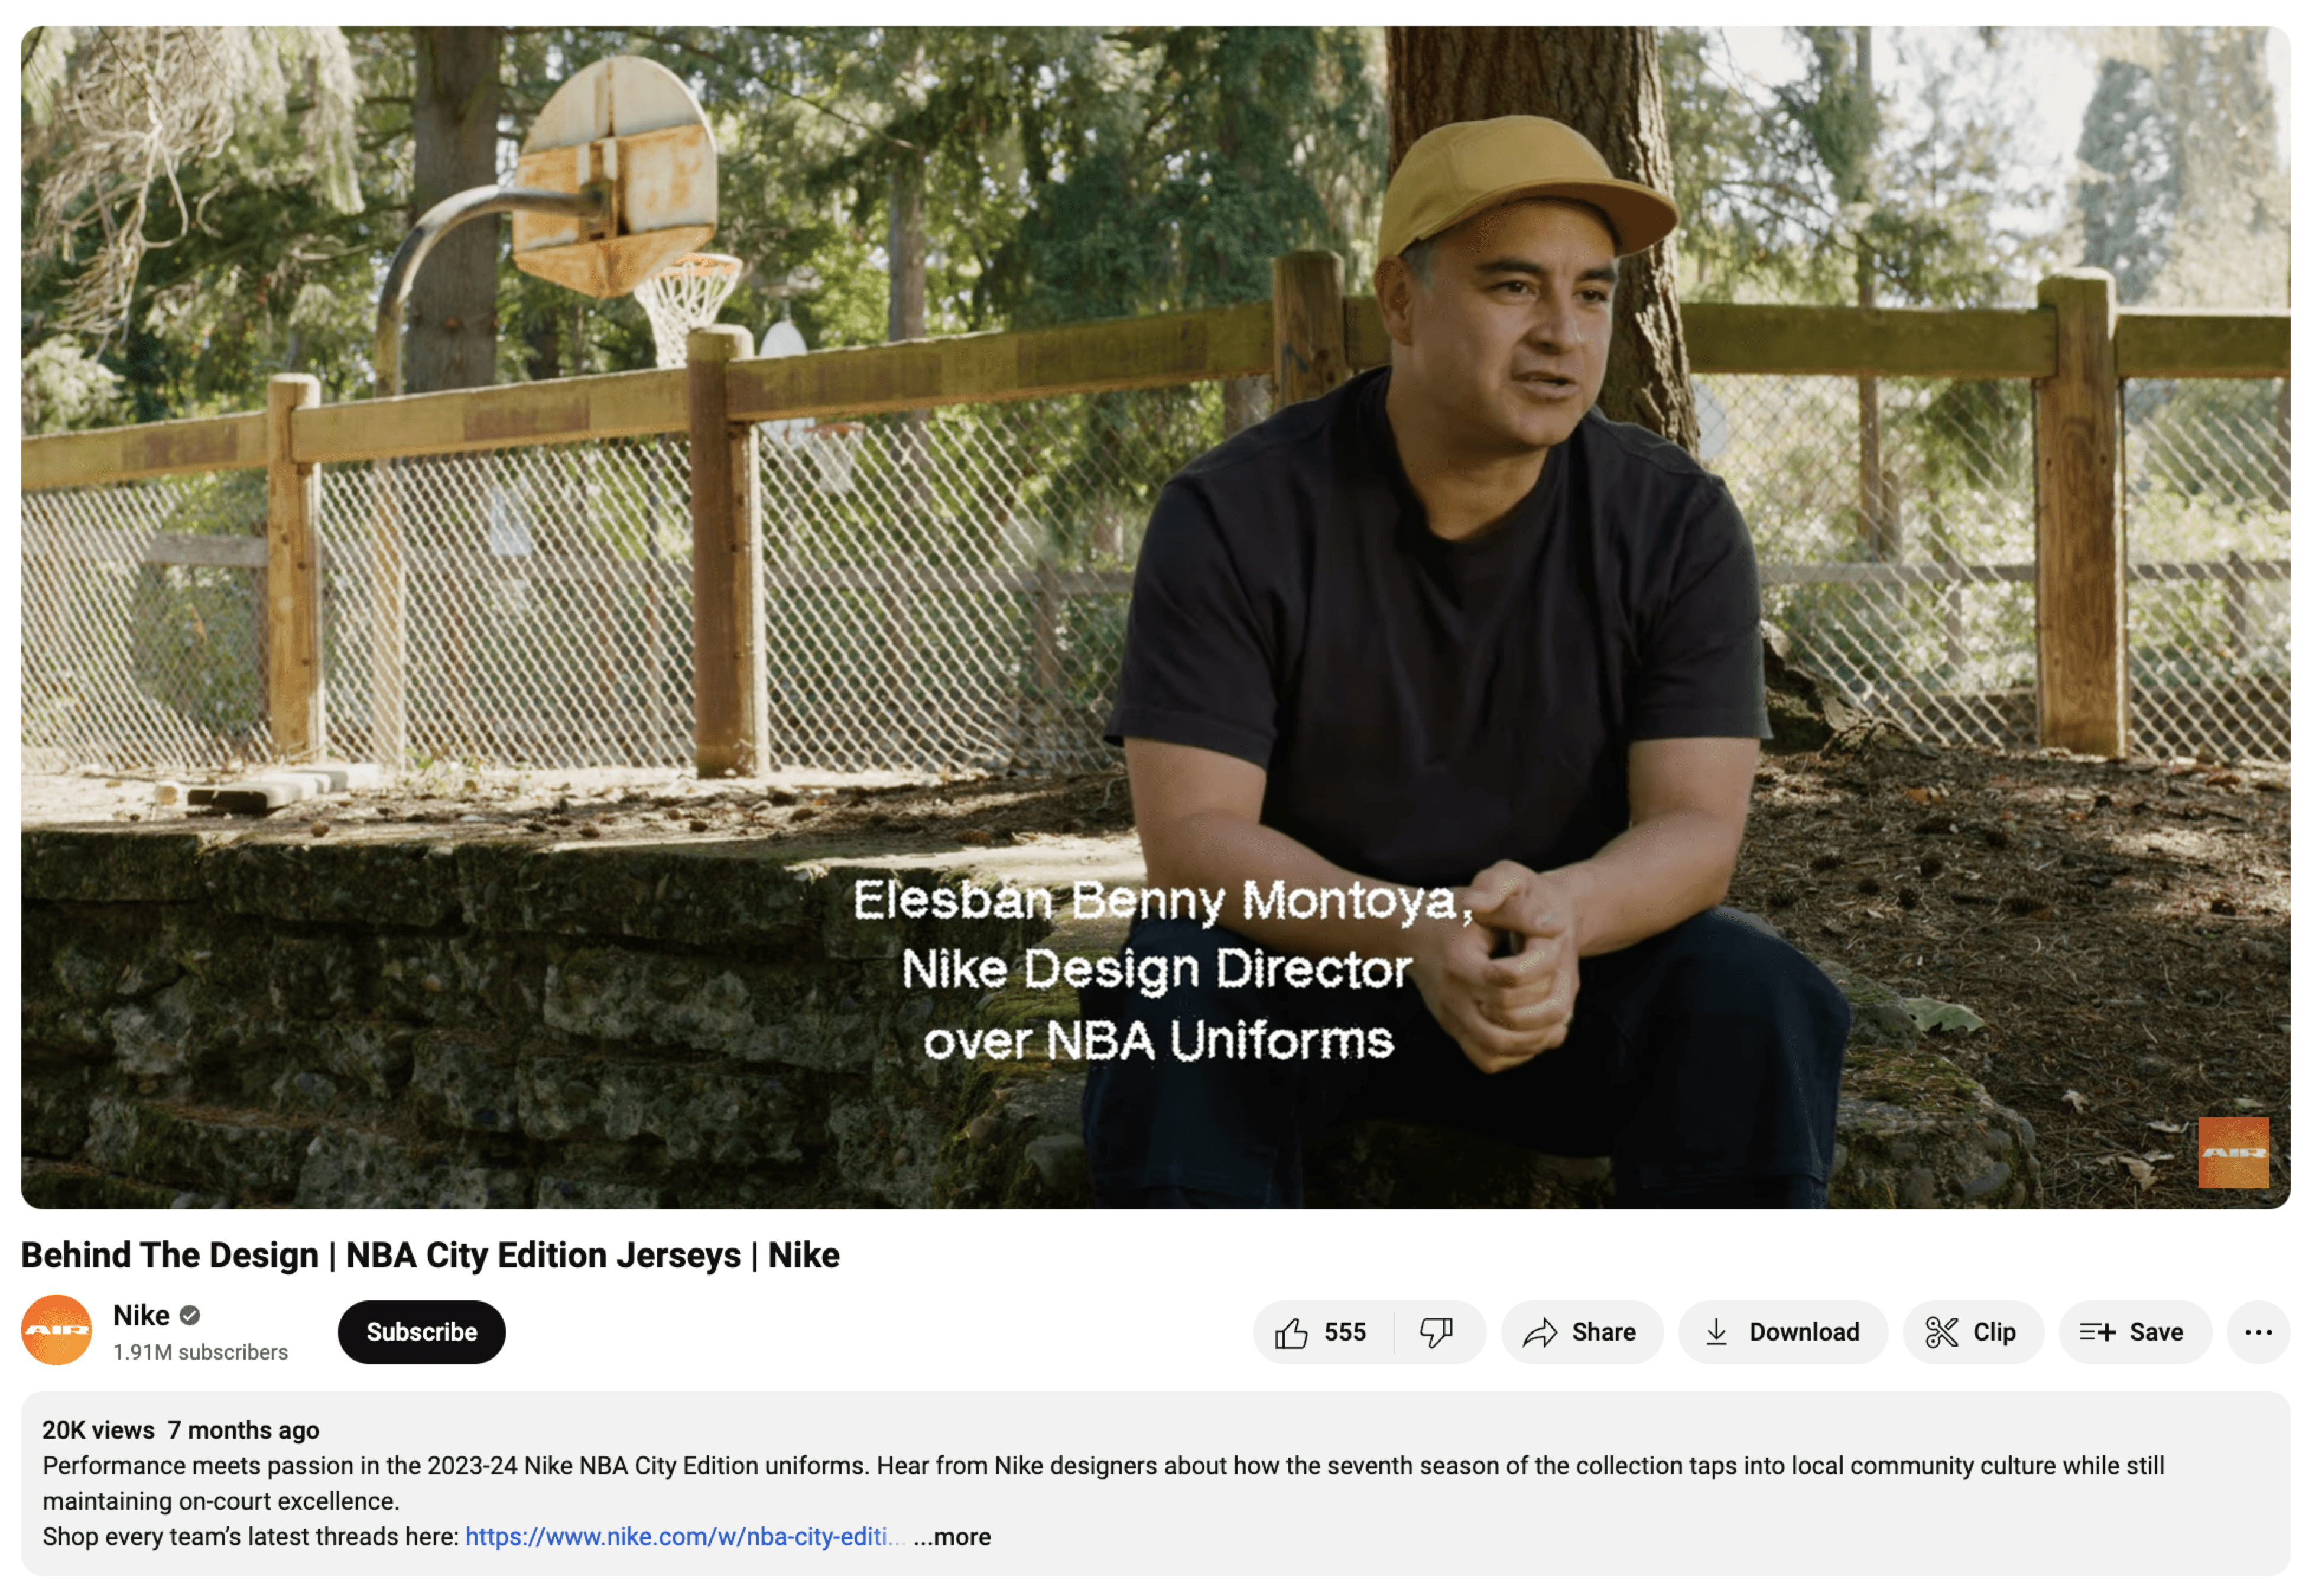Click the video title Behind The Design
This screenshot has height=1596, width=2312.
[x=430, y=1255]
